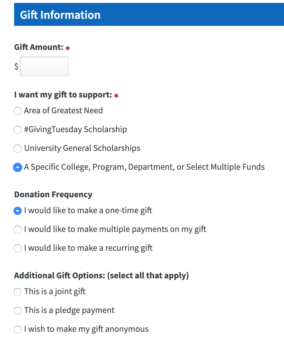Click the Donation Frequency heading

point(53,195)
